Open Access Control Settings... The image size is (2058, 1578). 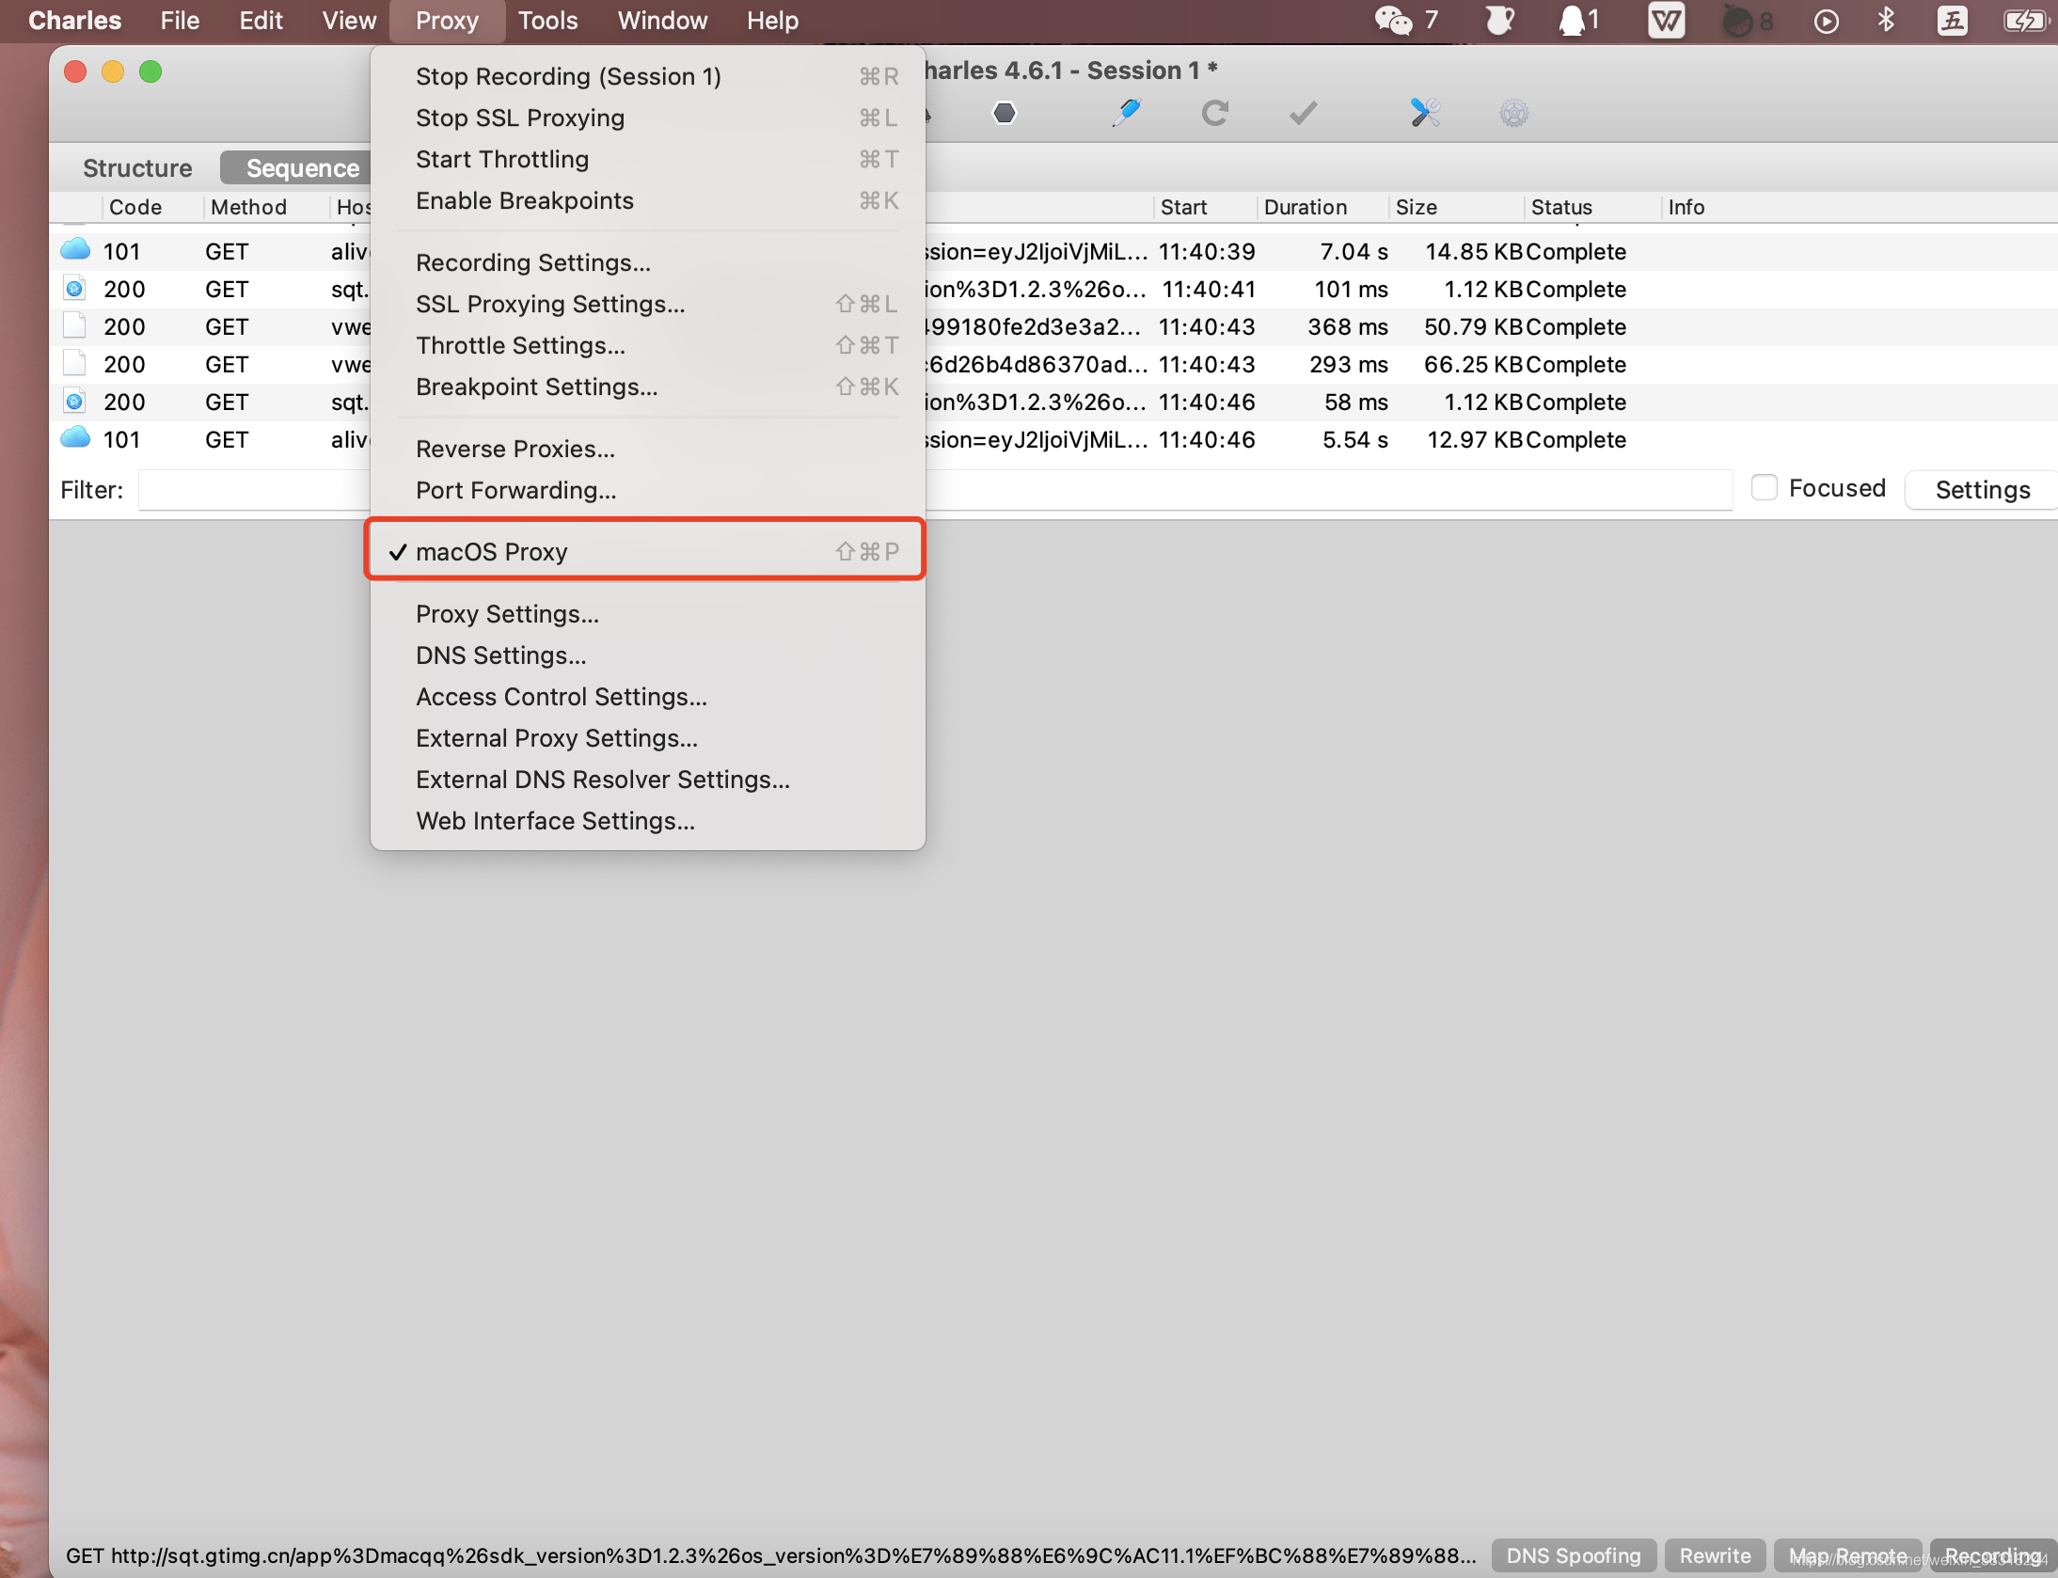[x=647, y=697]
